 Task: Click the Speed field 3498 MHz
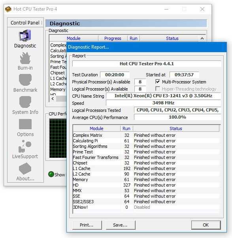tap(163, 103)
